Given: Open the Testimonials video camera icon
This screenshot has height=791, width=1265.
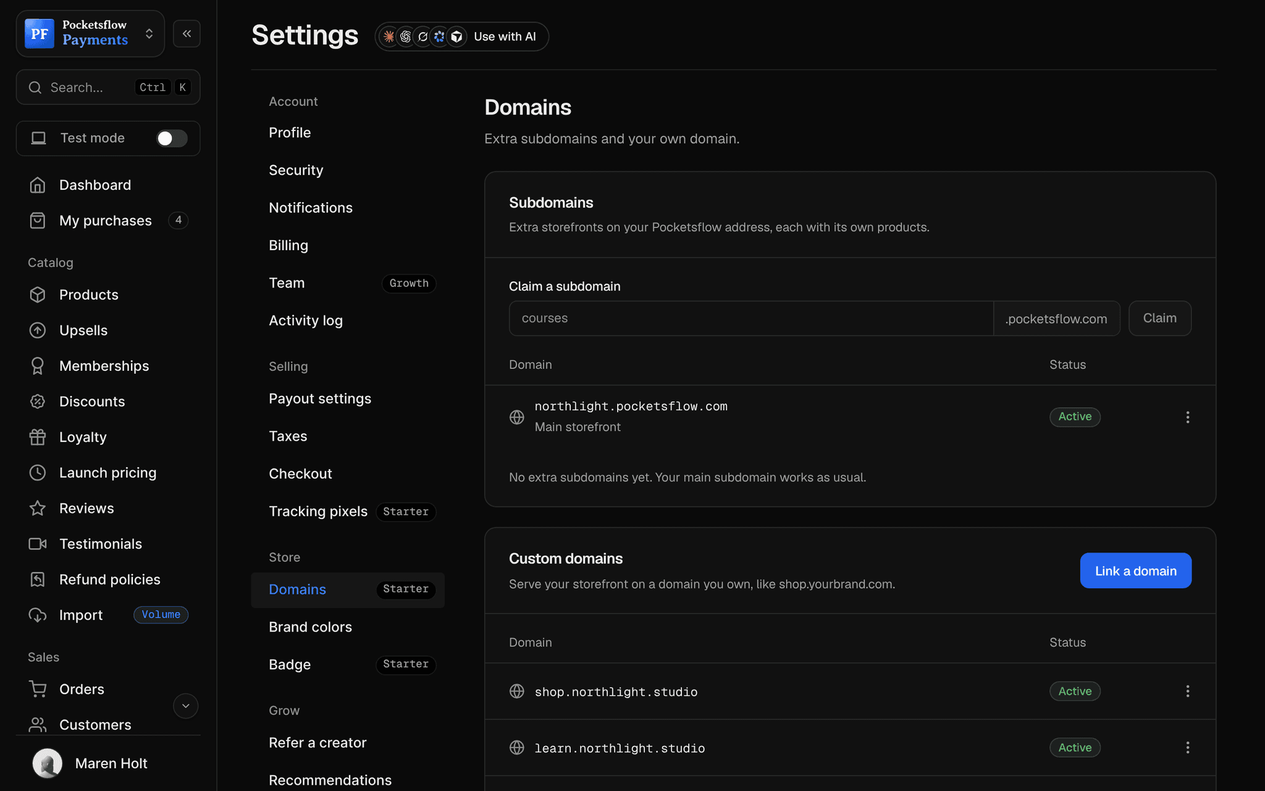Looking at the screenshot, I should click(38, 544).
